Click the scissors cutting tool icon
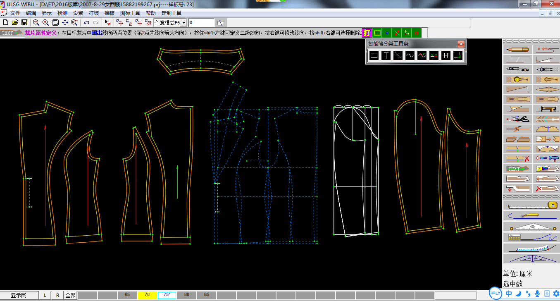 pos(517,119)
